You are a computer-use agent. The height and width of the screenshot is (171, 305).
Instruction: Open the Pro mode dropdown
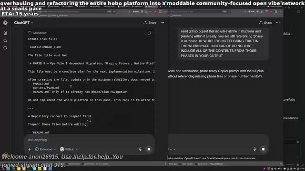pos(172,149)
